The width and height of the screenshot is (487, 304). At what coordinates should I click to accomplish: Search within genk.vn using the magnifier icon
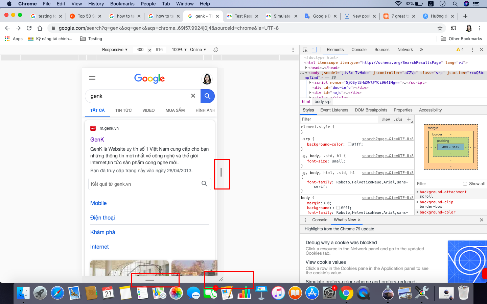pos(204,184)
